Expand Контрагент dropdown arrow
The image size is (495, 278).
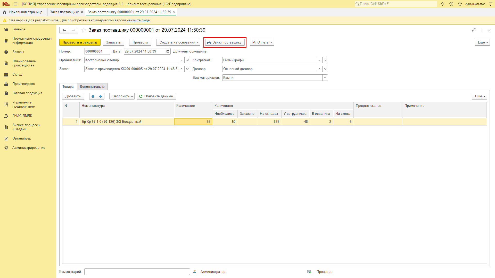pyautogui.click(x=319, y=60)
